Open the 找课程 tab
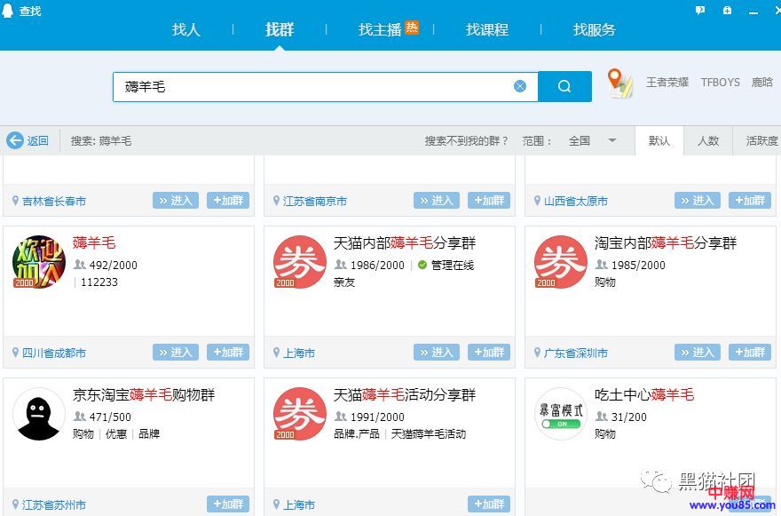Image resolution: width=781 pixels, height=516 pixels. [487, 29]
